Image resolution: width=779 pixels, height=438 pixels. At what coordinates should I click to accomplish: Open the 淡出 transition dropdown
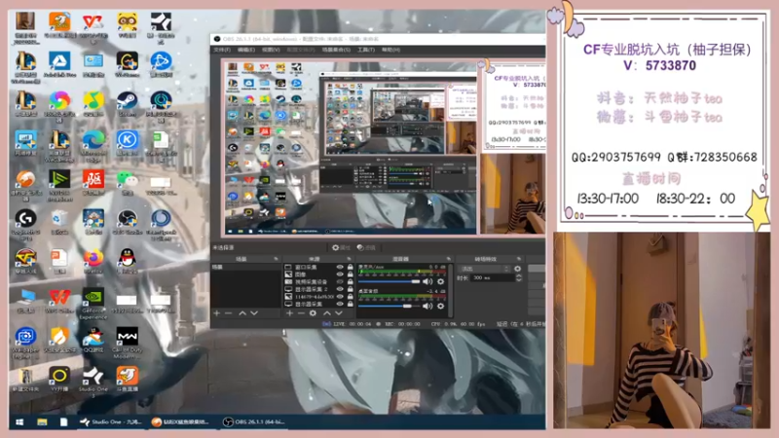point(485,269)
